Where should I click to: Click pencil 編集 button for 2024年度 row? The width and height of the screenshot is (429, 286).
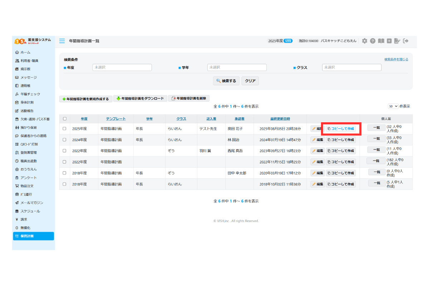coord(317,140)
